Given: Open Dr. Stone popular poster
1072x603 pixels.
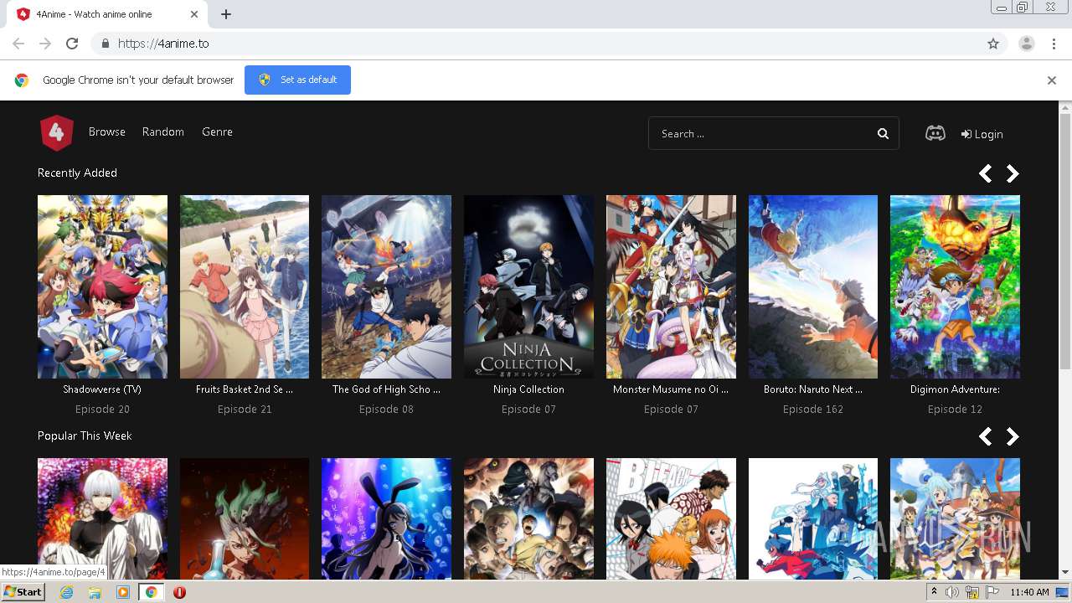Looking at the screenshot, I should [x=245, y=518].
